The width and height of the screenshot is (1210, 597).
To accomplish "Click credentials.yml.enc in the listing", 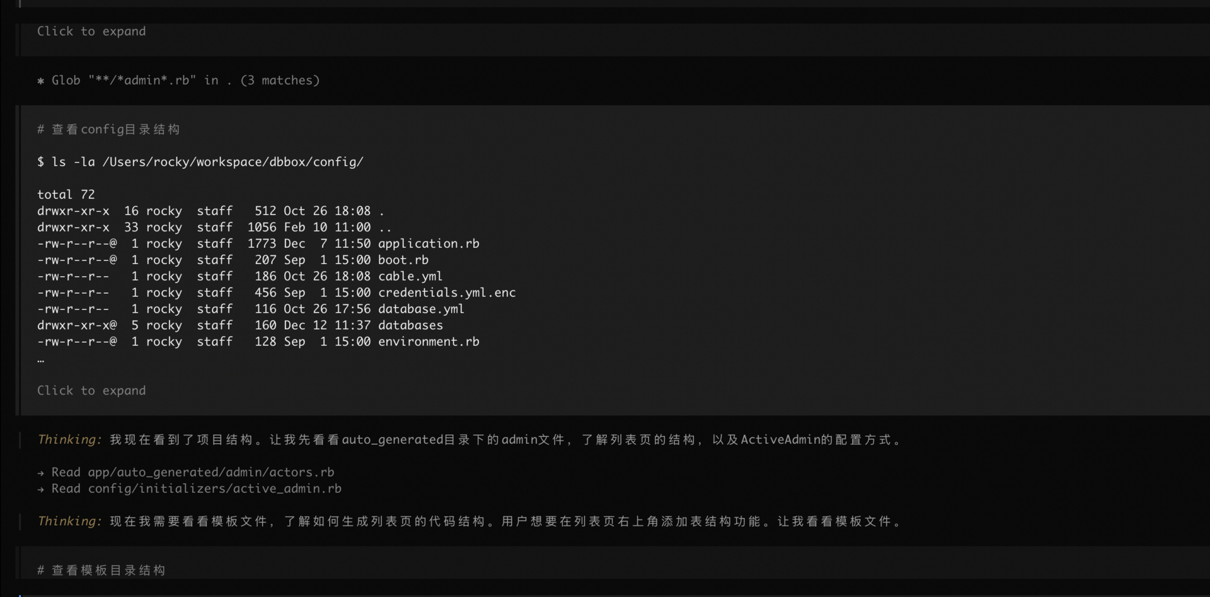I will click(x=446, y=293).
